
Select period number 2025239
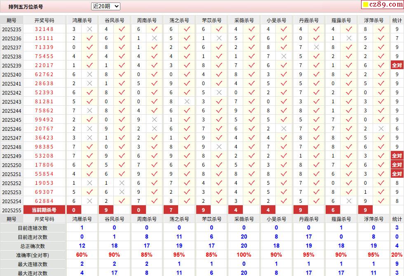pos(12,65)
